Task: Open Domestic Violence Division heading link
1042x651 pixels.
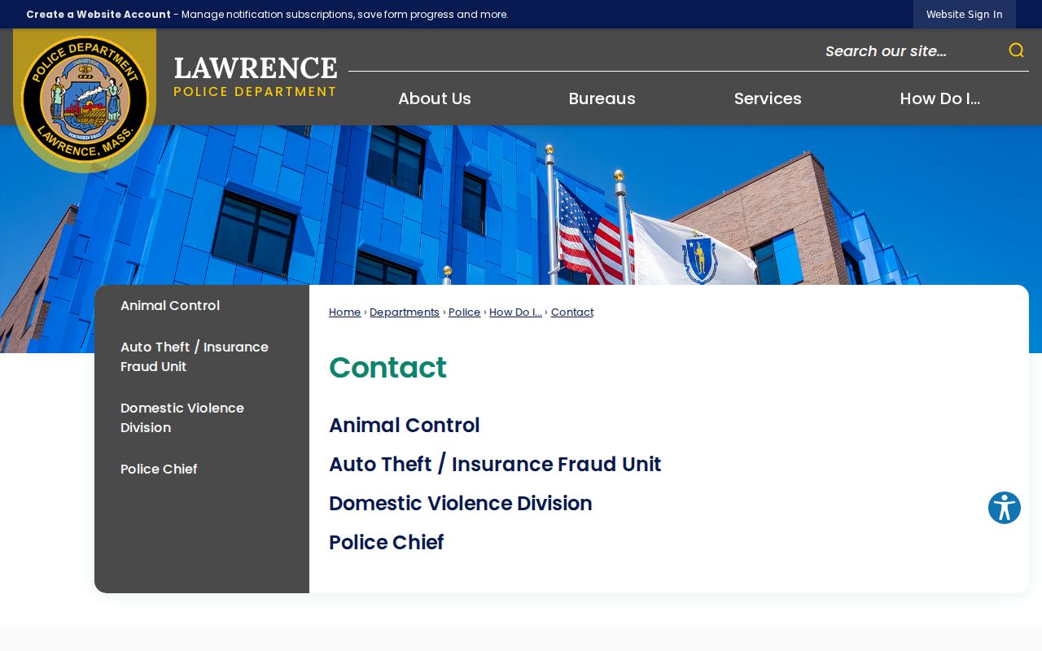Action: coord(461,504)
